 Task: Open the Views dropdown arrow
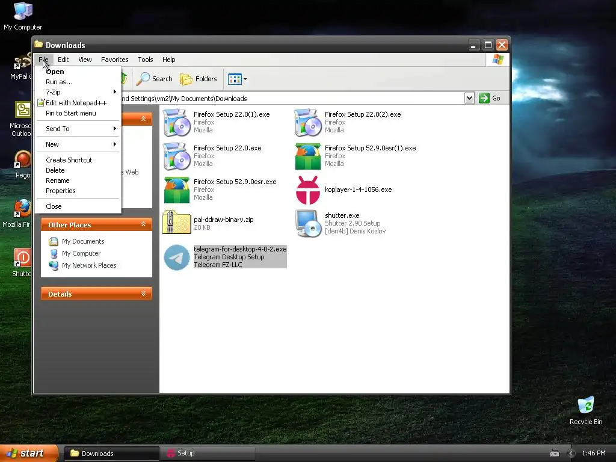[245, 79]
